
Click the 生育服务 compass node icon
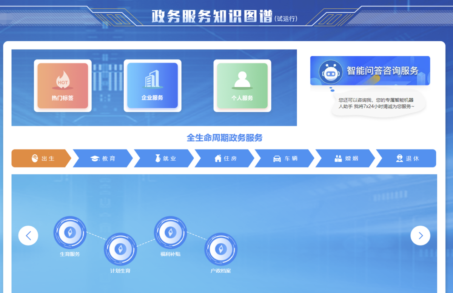70,232
